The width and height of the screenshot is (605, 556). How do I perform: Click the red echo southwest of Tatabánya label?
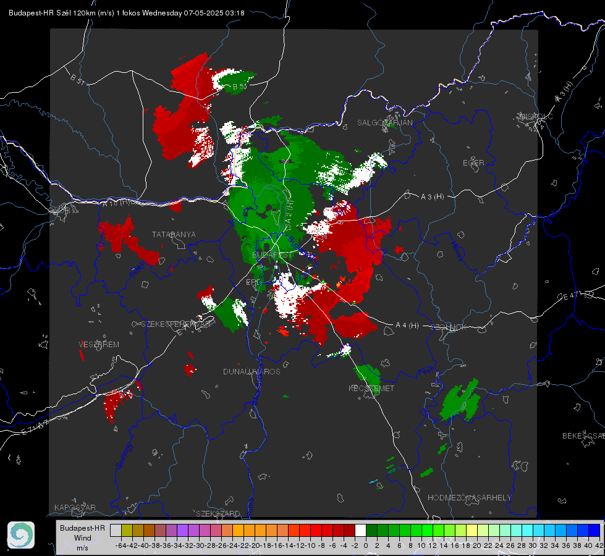click(129, 241)
